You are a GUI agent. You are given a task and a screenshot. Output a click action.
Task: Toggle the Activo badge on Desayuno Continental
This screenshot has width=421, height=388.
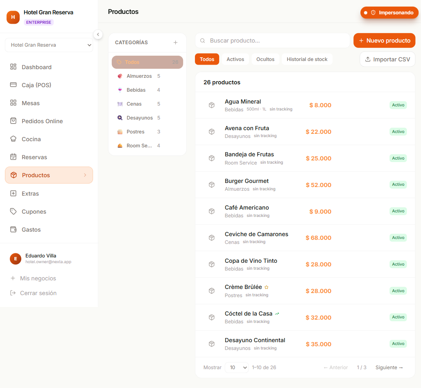[398, 344]
